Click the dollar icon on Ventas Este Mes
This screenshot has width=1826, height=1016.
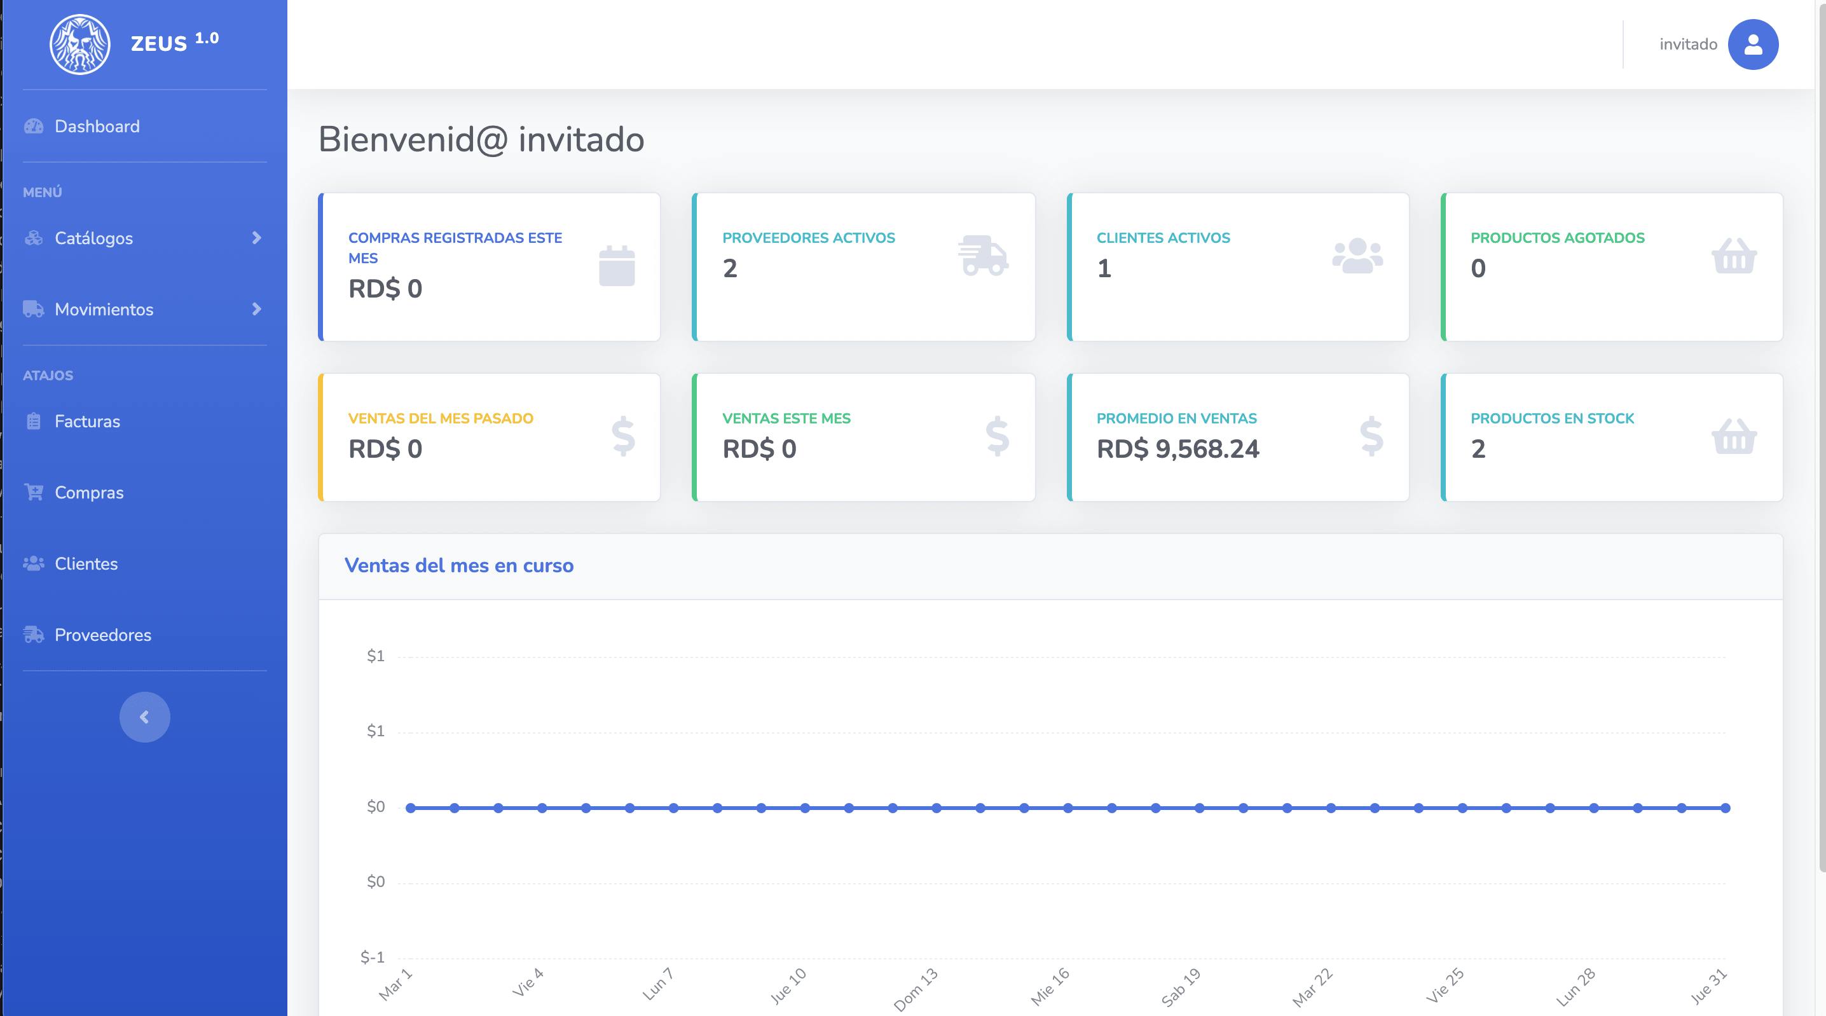(x=997, y=436)
